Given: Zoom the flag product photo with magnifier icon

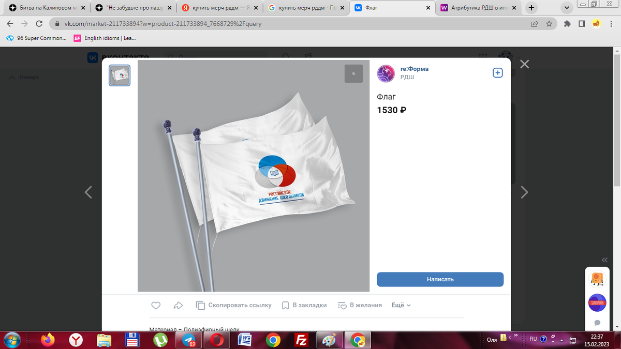Looking at the screenshot, I should (353, 74).
